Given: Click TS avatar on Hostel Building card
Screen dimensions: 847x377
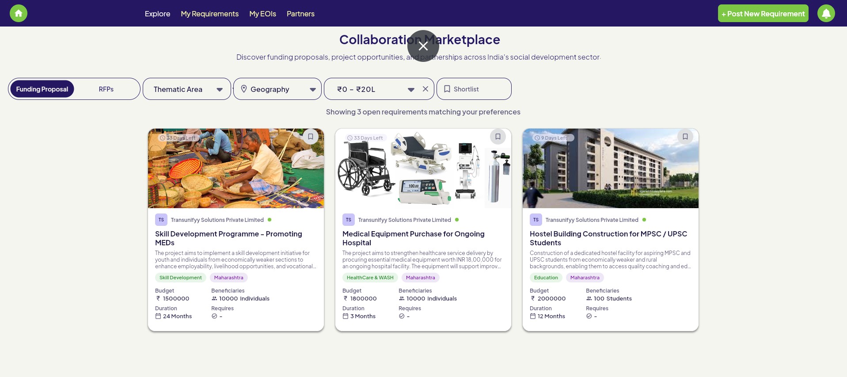Looking at the screenshot, I should [x=536, y=220].
